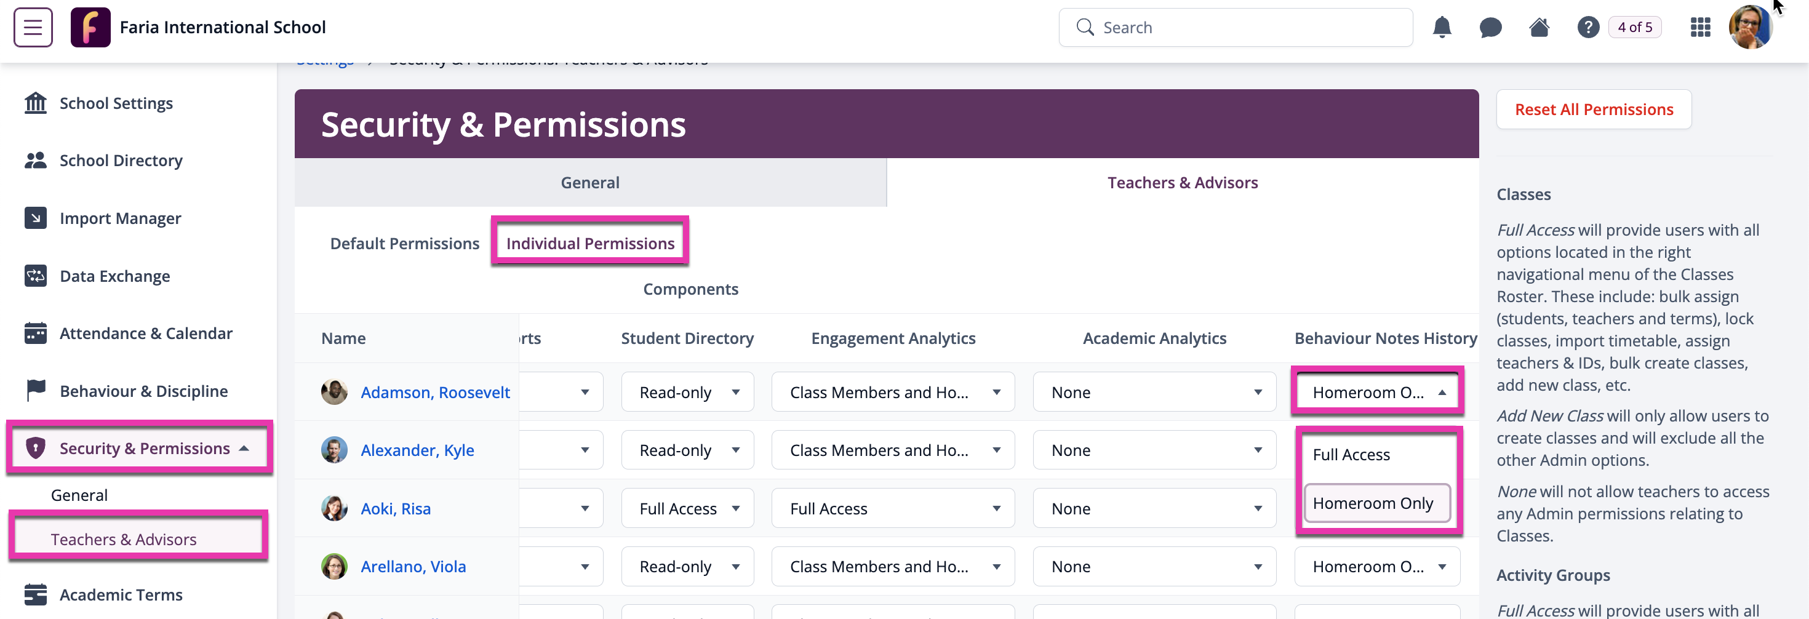Click the Attendance & Calendar icon
Screen dimensions: 1809x619
(35, 333)
